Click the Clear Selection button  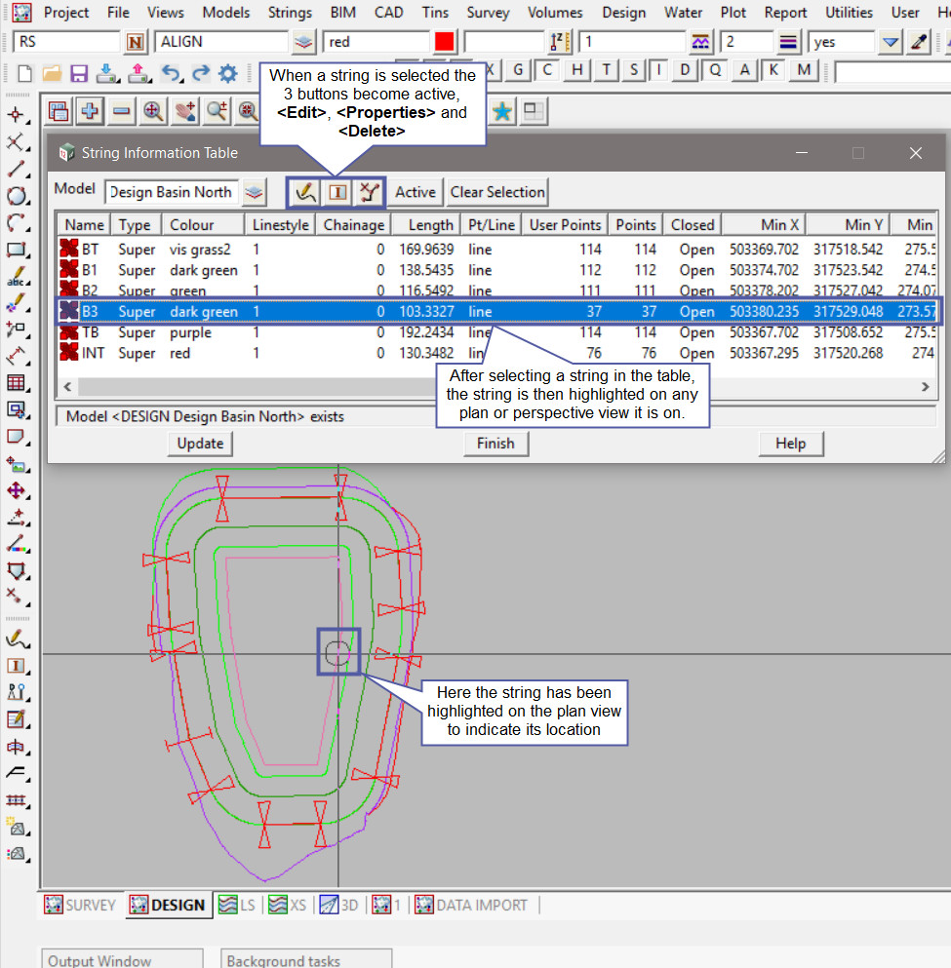click(x=497, y=192)
